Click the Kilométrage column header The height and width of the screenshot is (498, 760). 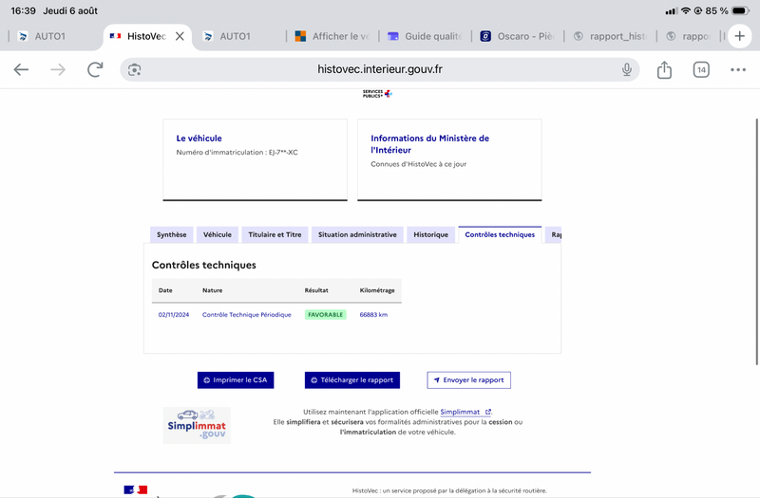pos(377,290)
